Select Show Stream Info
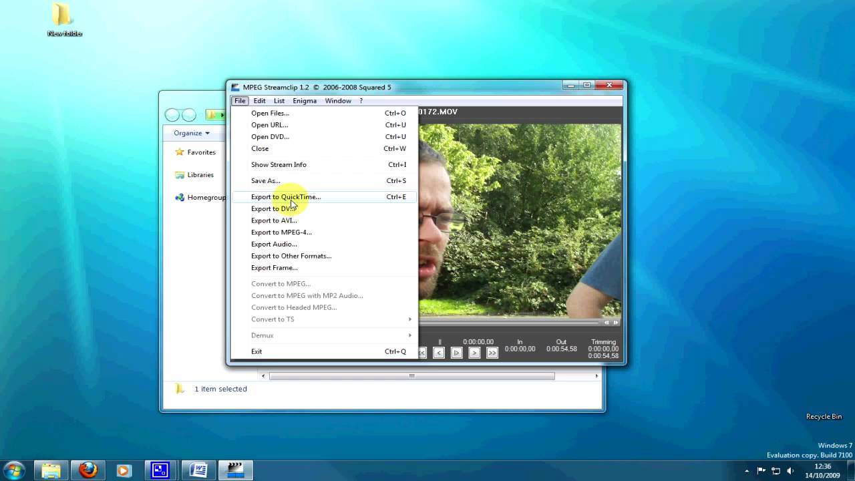The image size is (855, 481). (x=324, y=164)
